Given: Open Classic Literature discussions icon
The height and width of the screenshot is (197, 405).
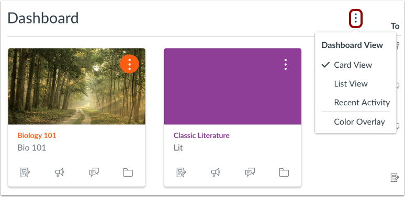Looking at the screenshot, I should (250, 173).
